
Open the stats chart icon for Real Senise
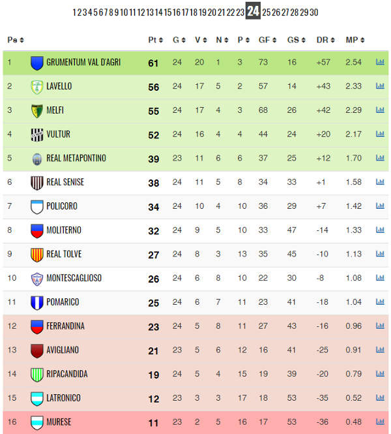tap(380, 182)
